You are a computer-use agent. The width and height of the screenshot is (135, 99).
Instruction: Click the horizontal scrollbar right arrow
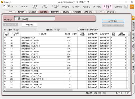(x=127, y=90)
